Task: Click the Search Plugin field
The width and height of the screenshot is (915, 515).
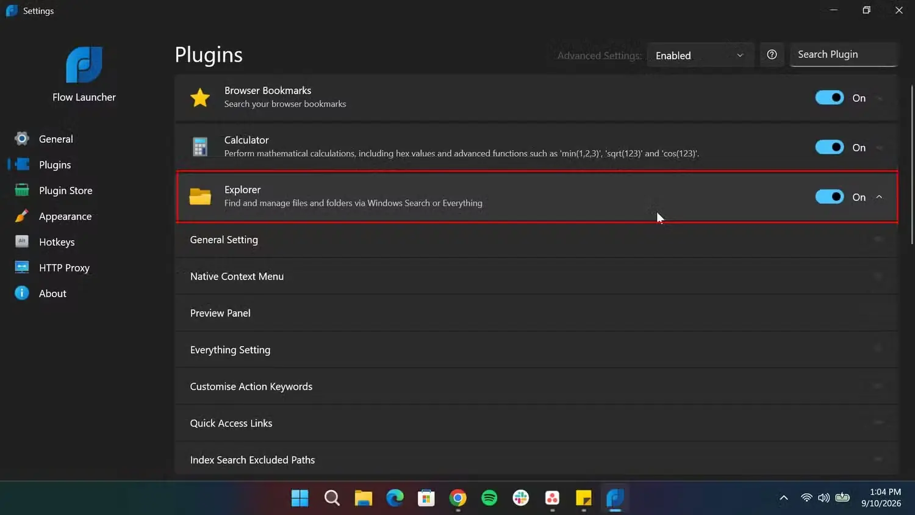Action: pos(844,54)
